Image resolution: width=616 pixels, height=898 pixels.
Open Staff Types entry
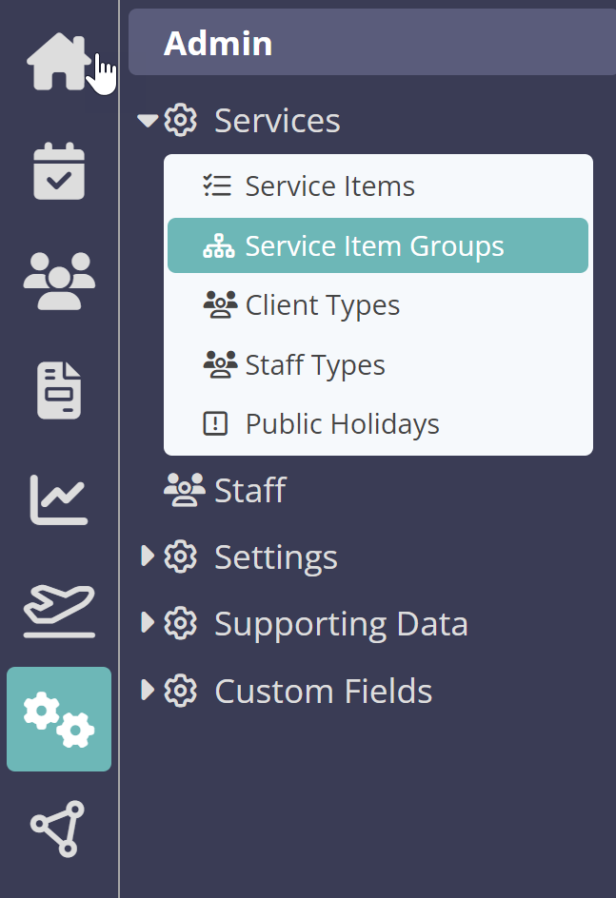pyautogui.click(x=378, y=365)
